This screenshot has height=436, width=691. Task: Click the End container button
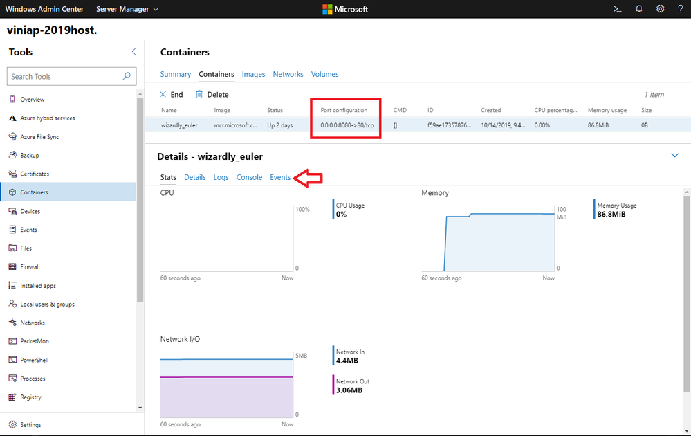(171, 94)
